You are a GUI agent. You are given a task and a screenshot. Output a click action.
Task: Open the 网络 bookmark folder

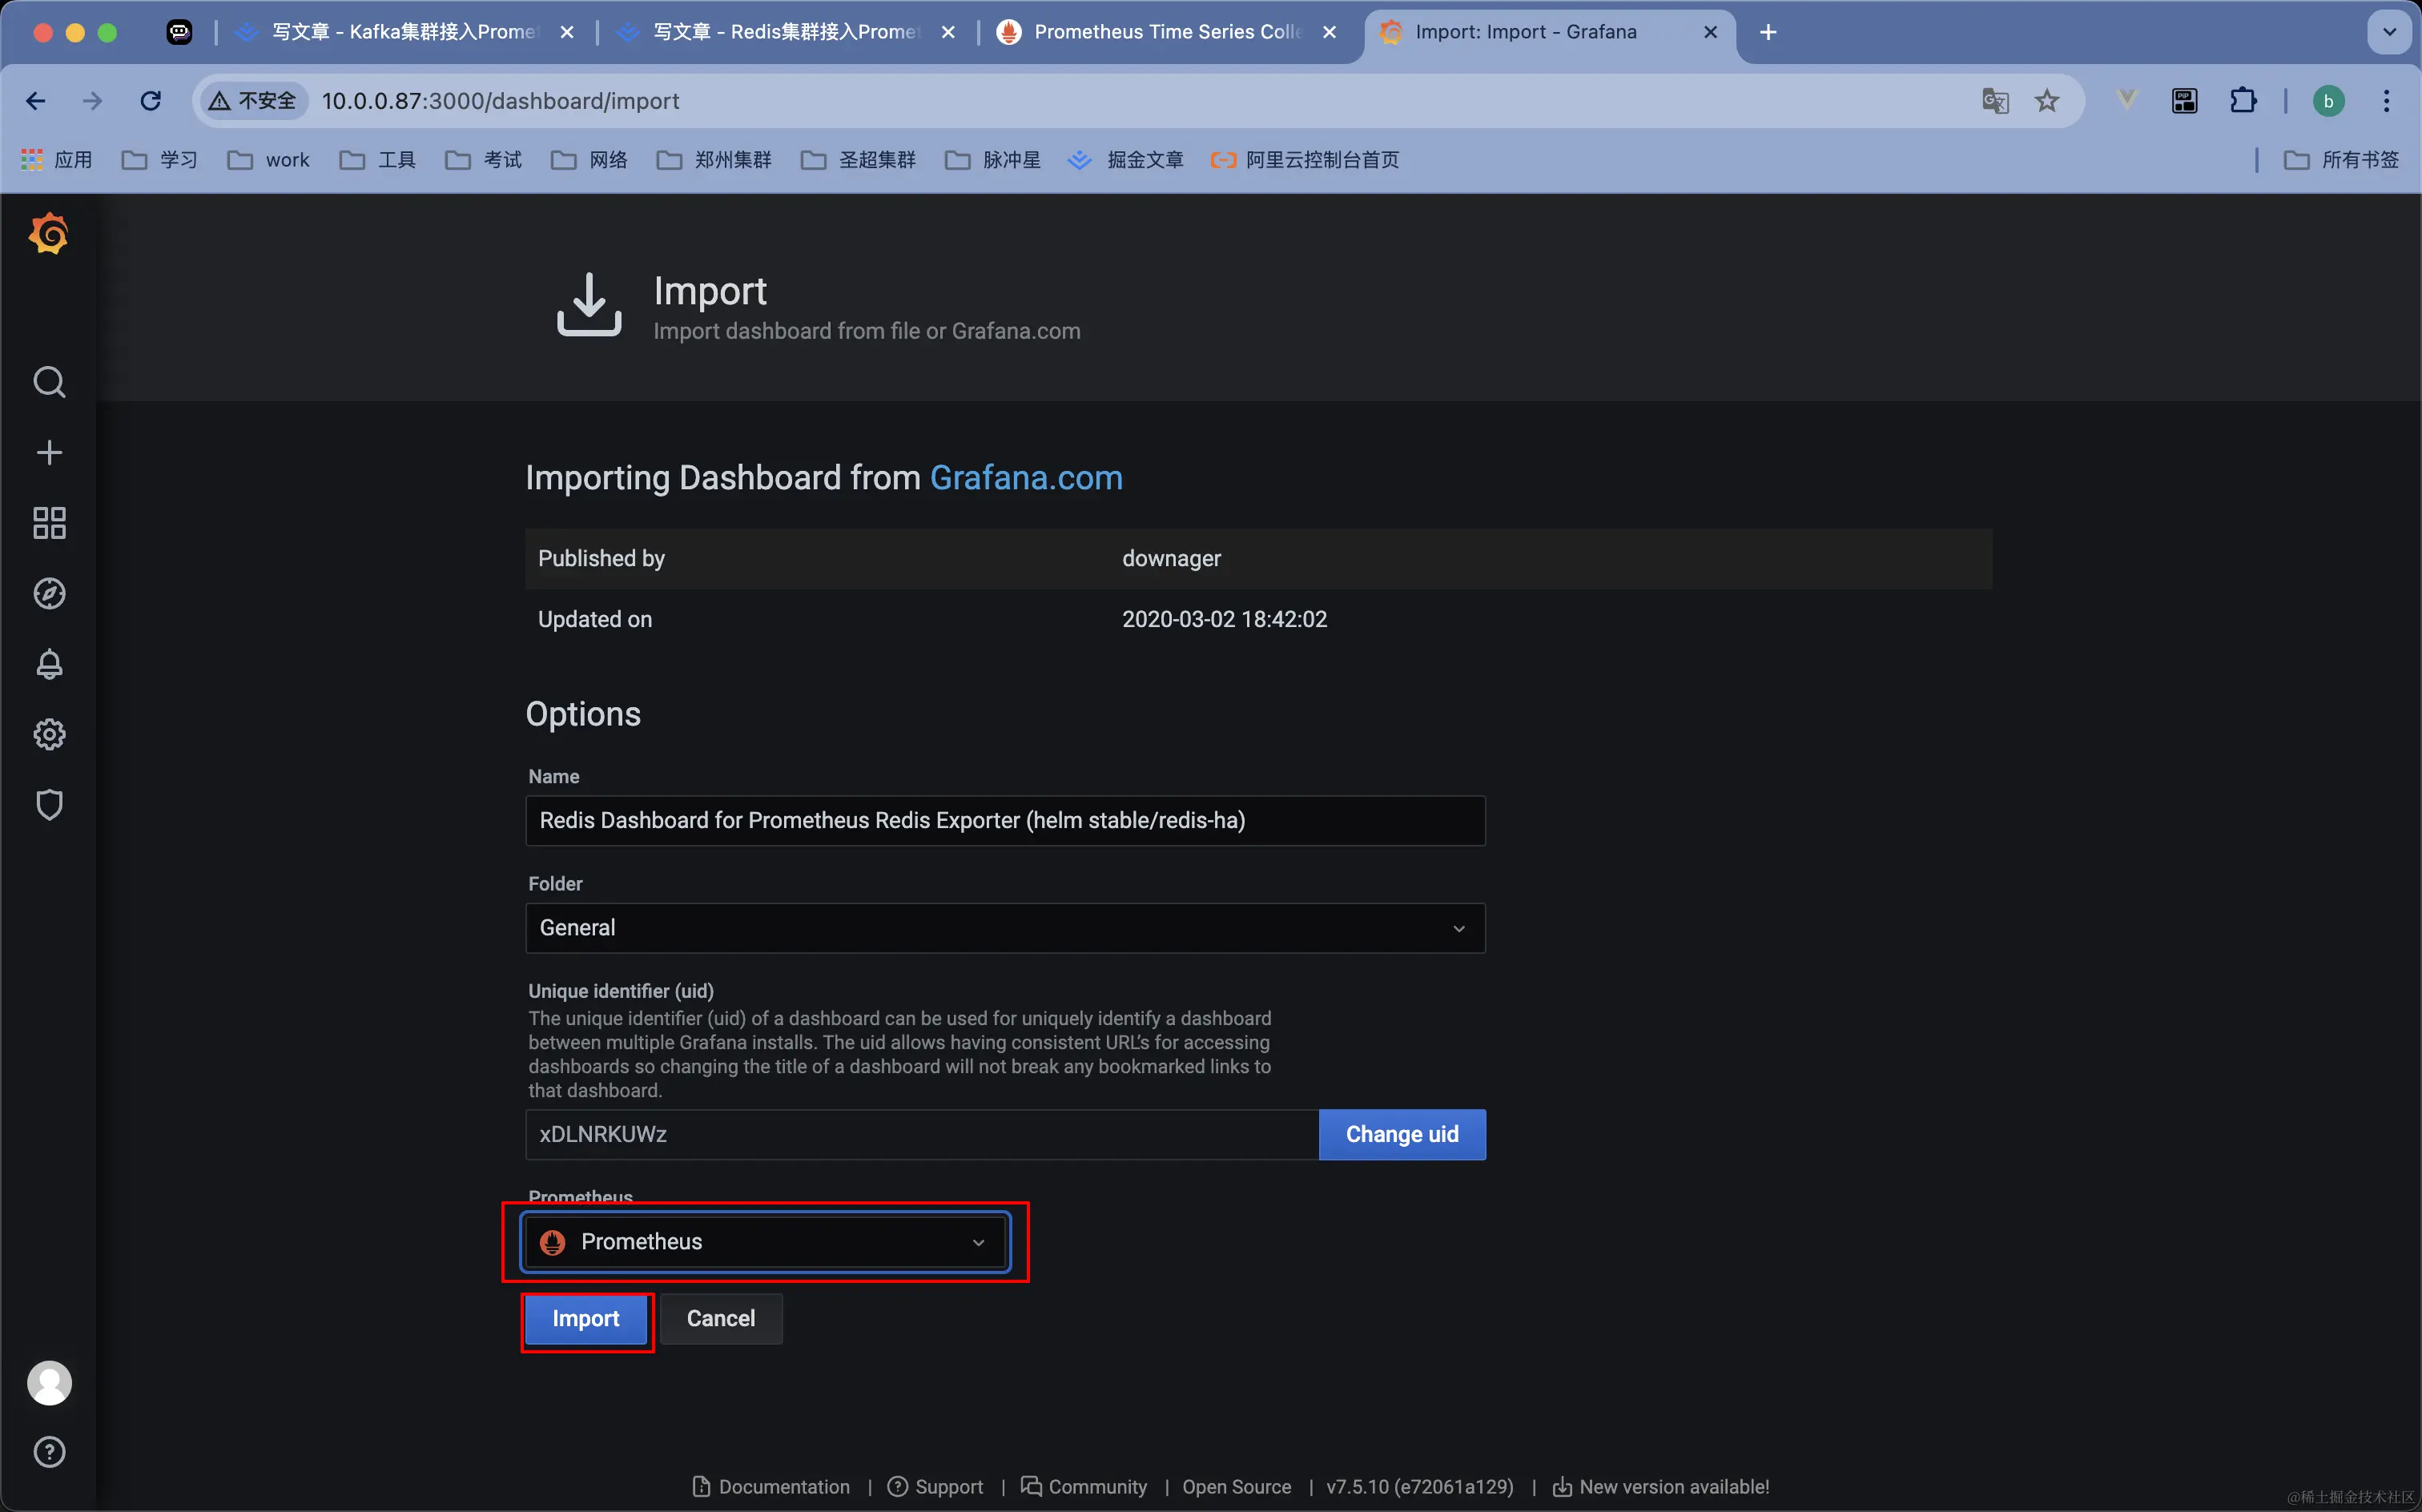pyautogui.click(x=590, y=160)
